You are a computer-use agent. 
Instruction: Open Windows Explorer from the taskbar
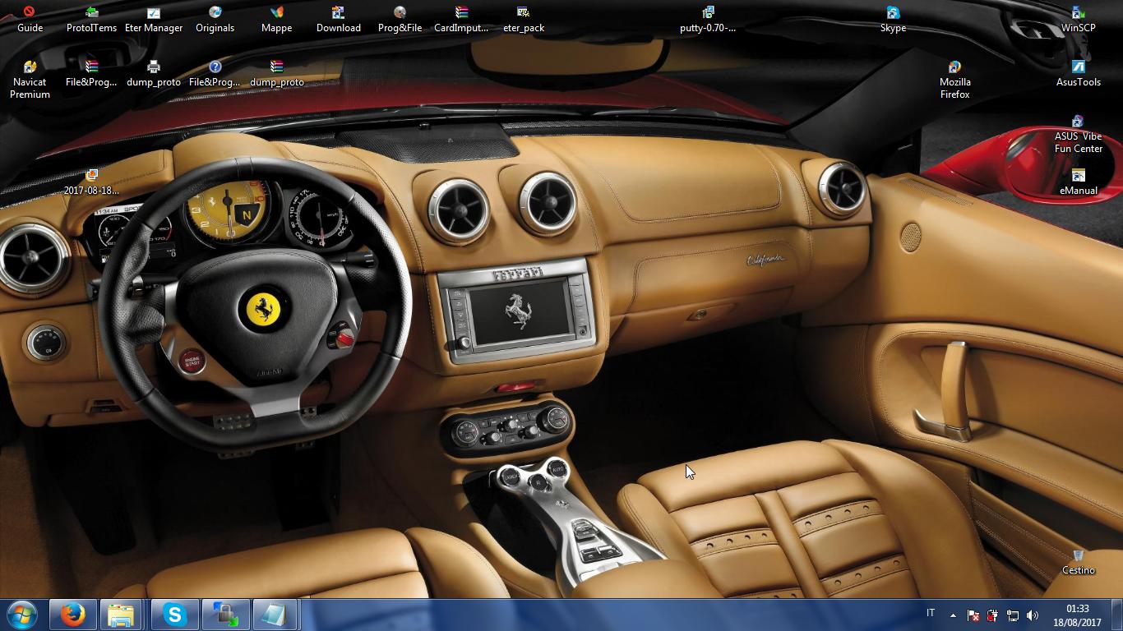pyautogui.click(x=121, y=615)
